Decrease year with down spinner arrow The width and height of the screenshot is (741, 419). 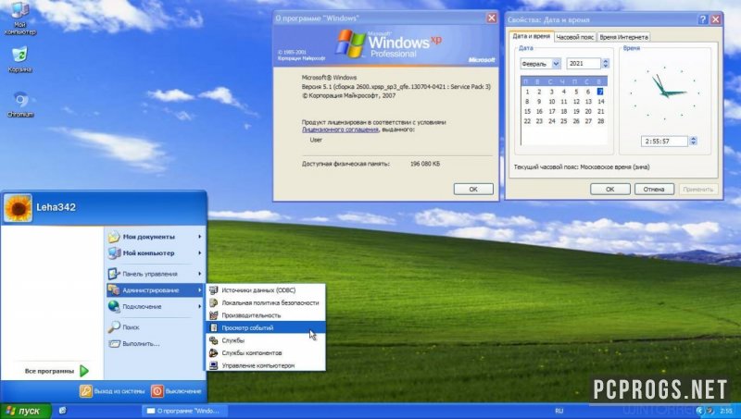(606, 67)
